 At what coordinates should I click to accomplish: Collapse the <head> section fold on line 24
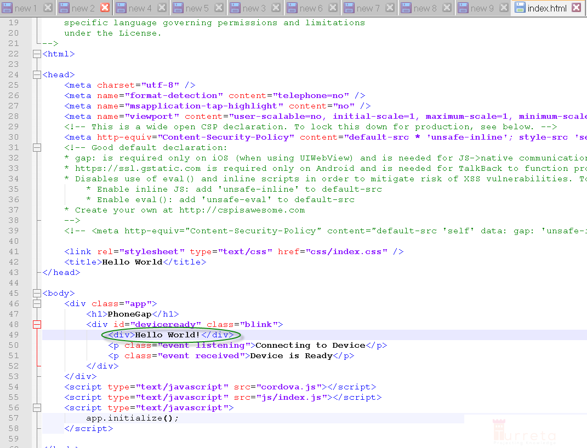(x=37, y=75)
